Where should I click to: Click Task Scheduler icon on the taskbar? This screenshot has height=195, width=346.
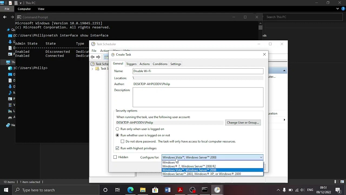[x=217, y=190]
